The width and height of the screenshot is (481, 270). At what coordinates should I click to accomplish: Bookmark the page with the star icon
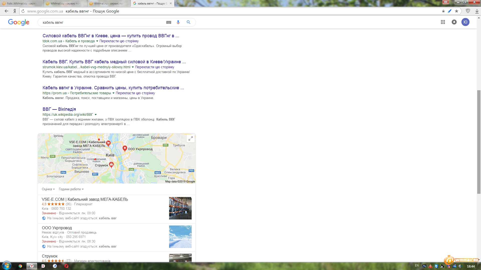(x=456, y=11)
